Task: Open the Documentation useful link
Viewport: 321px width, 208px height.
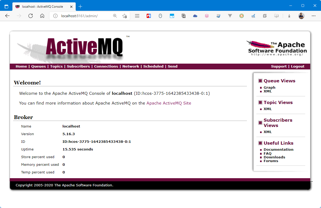Action: [x=278, y=149]
